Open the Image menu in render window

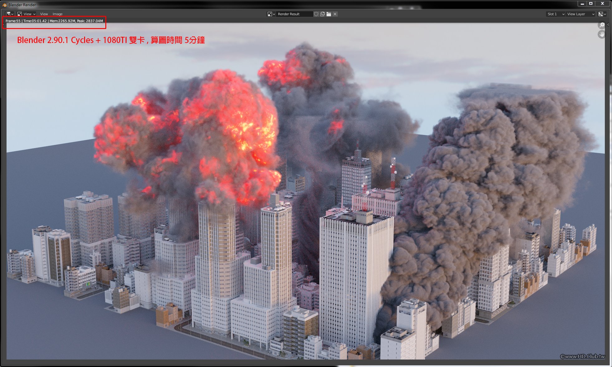tap(57, 13)
